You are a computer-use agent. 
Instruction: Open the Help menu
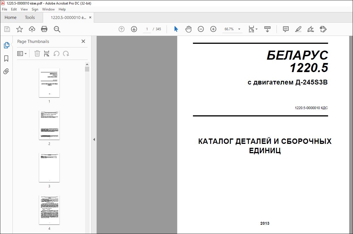pos(62,9)
